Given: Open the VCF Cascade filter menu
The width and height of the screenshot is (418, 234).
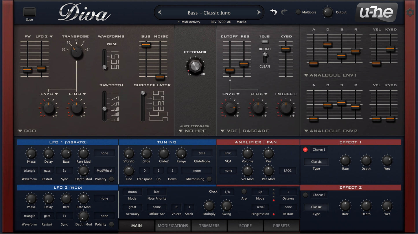Looking at the screenshot, I should [x=245, y=131].
